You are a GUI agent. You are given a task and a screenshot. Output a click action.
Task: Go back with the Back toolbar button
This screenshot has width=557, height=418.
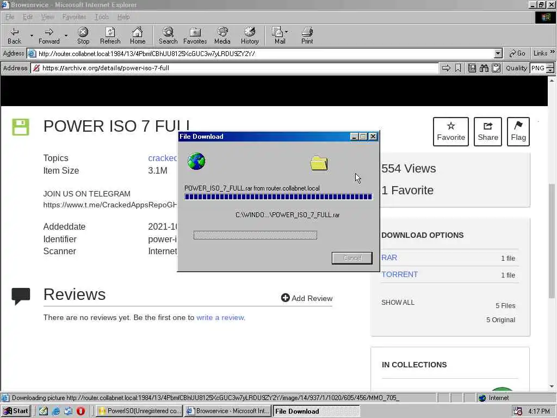pyautogui.click(x=14, y=35)
